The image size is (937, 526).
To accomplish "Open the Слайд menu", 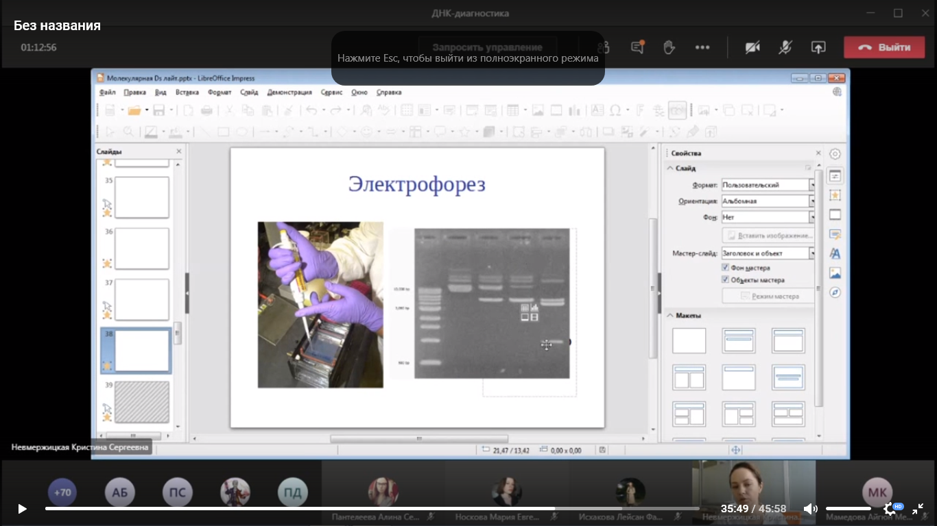I will pos(249,92).
